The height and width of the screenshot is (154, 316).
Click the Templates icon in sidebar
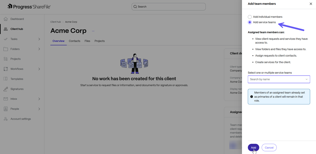pos(5,79)
